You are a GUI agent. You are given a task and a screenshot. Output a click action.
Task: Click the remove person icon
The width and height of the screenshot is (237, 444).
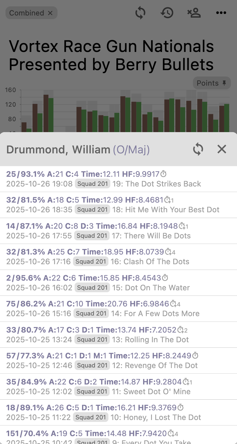194,13
